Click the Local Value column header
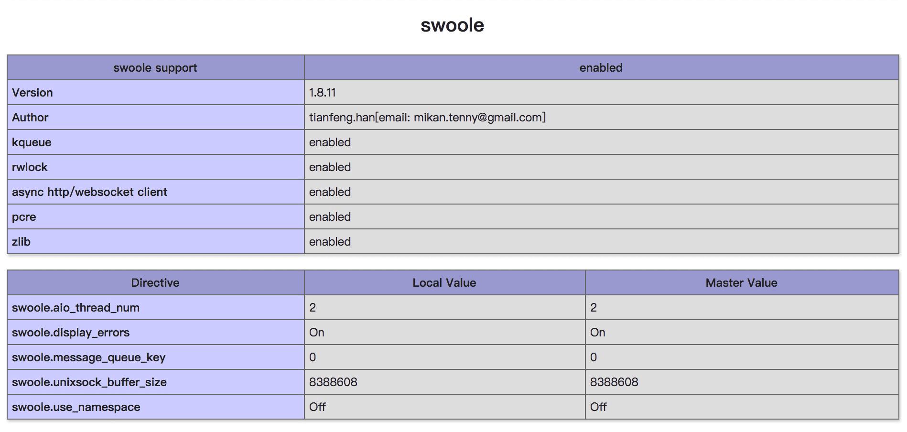907x432 pixels. coord(444,283)
